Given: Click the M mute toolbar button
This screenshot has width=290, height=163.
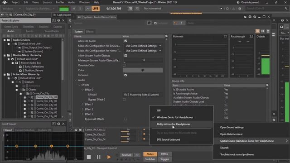Looking at the screenshot, I should (74, 9).
